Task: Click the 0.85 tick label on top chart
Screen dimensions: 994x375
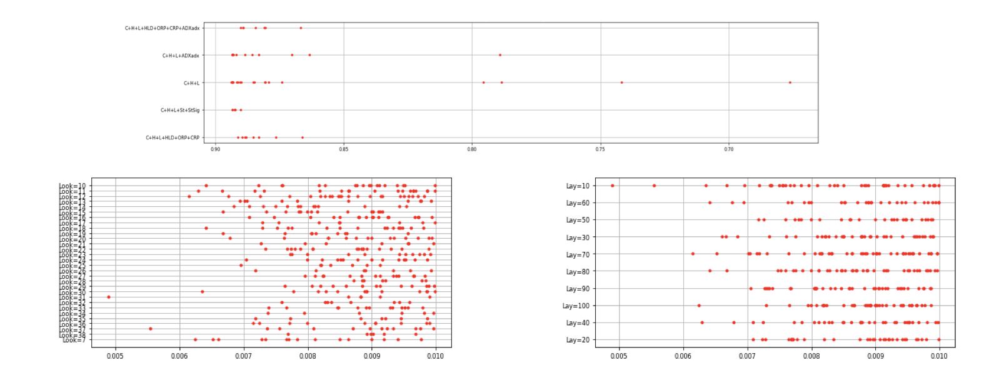Action: coord(343,150)
